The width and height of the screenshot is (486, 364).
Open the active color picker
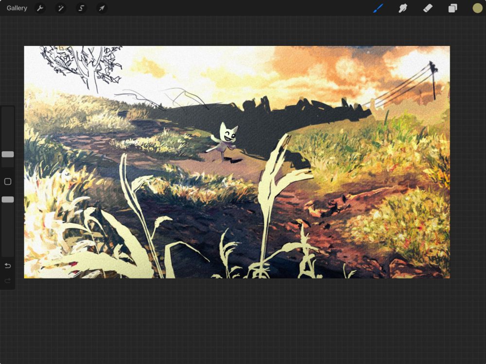click(x=477, y=8)
